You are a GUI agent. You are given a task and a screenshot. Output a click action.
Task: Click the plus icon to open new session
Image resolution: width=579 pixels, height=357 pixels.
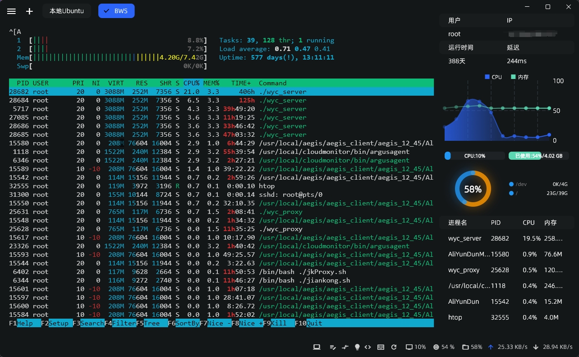29,11
